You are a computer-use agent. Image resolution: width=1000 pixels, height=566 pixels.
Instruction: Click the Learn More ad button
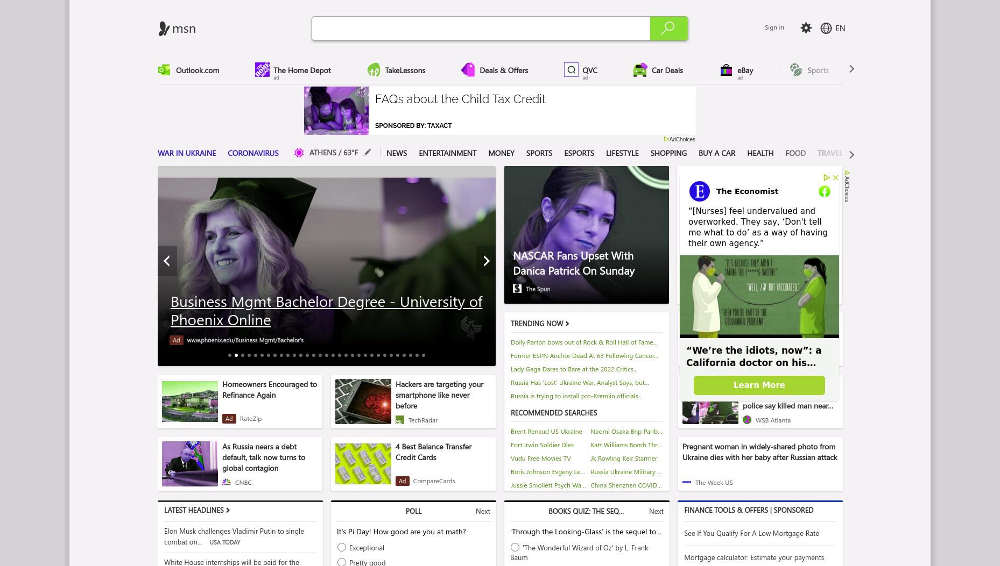point(759,385)
